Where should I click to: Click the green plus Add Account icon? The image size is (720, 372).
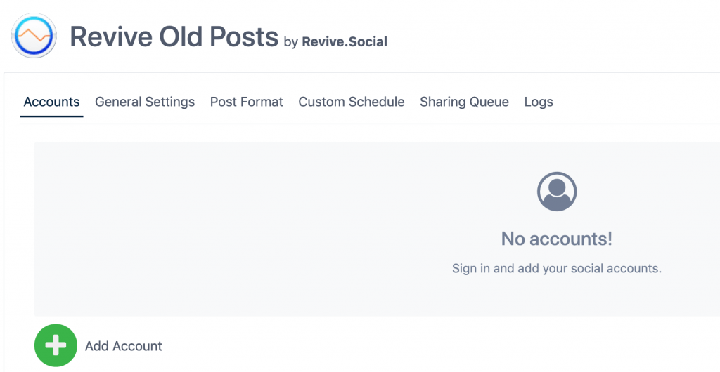click(56, 345)
